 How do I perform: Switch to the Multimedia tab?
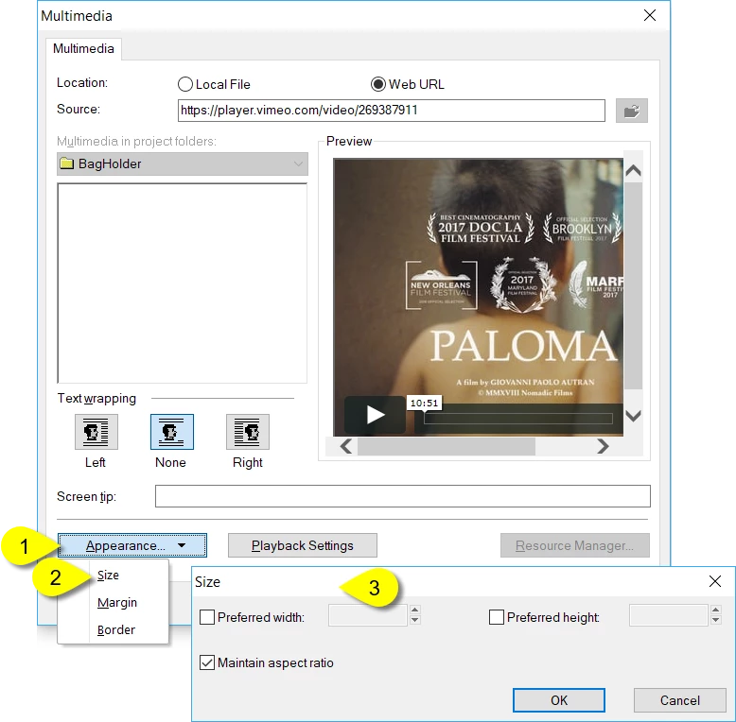coord(83,49)
